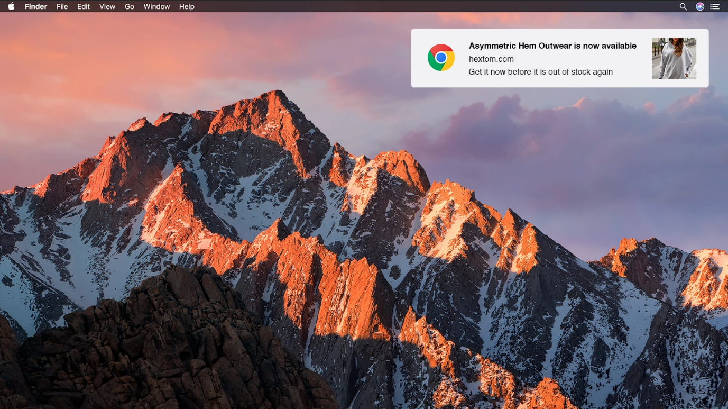
Task: Click the Chrome icon in the notification
Action: (x=441, y=58)
